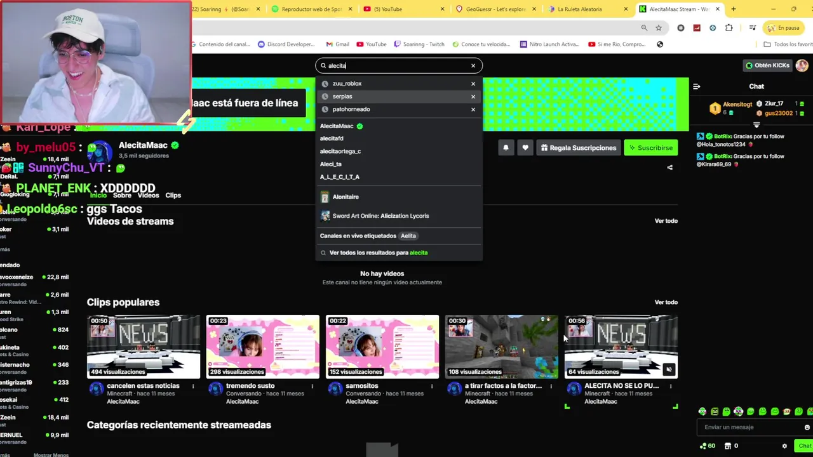
Task: Open clip thumbnail tremendo susto
Action: (263, 347)
